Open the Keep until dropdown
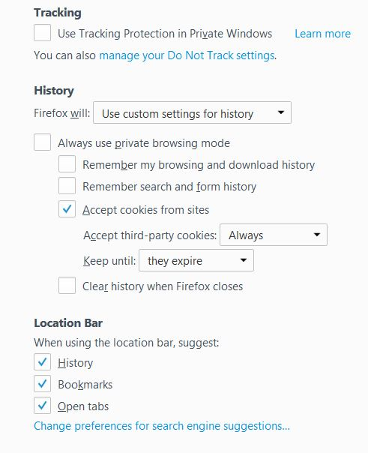This screenshot has width=368, height=453. pyautogui.click(x=196, y=260)
